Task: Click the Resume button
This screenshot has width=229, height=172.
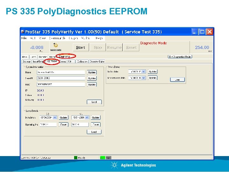Action: tap(114, 47)
